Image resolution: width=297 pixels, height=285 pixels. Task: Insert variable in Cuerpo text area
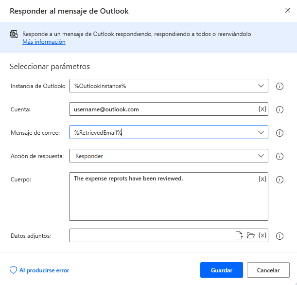[262, 178]
